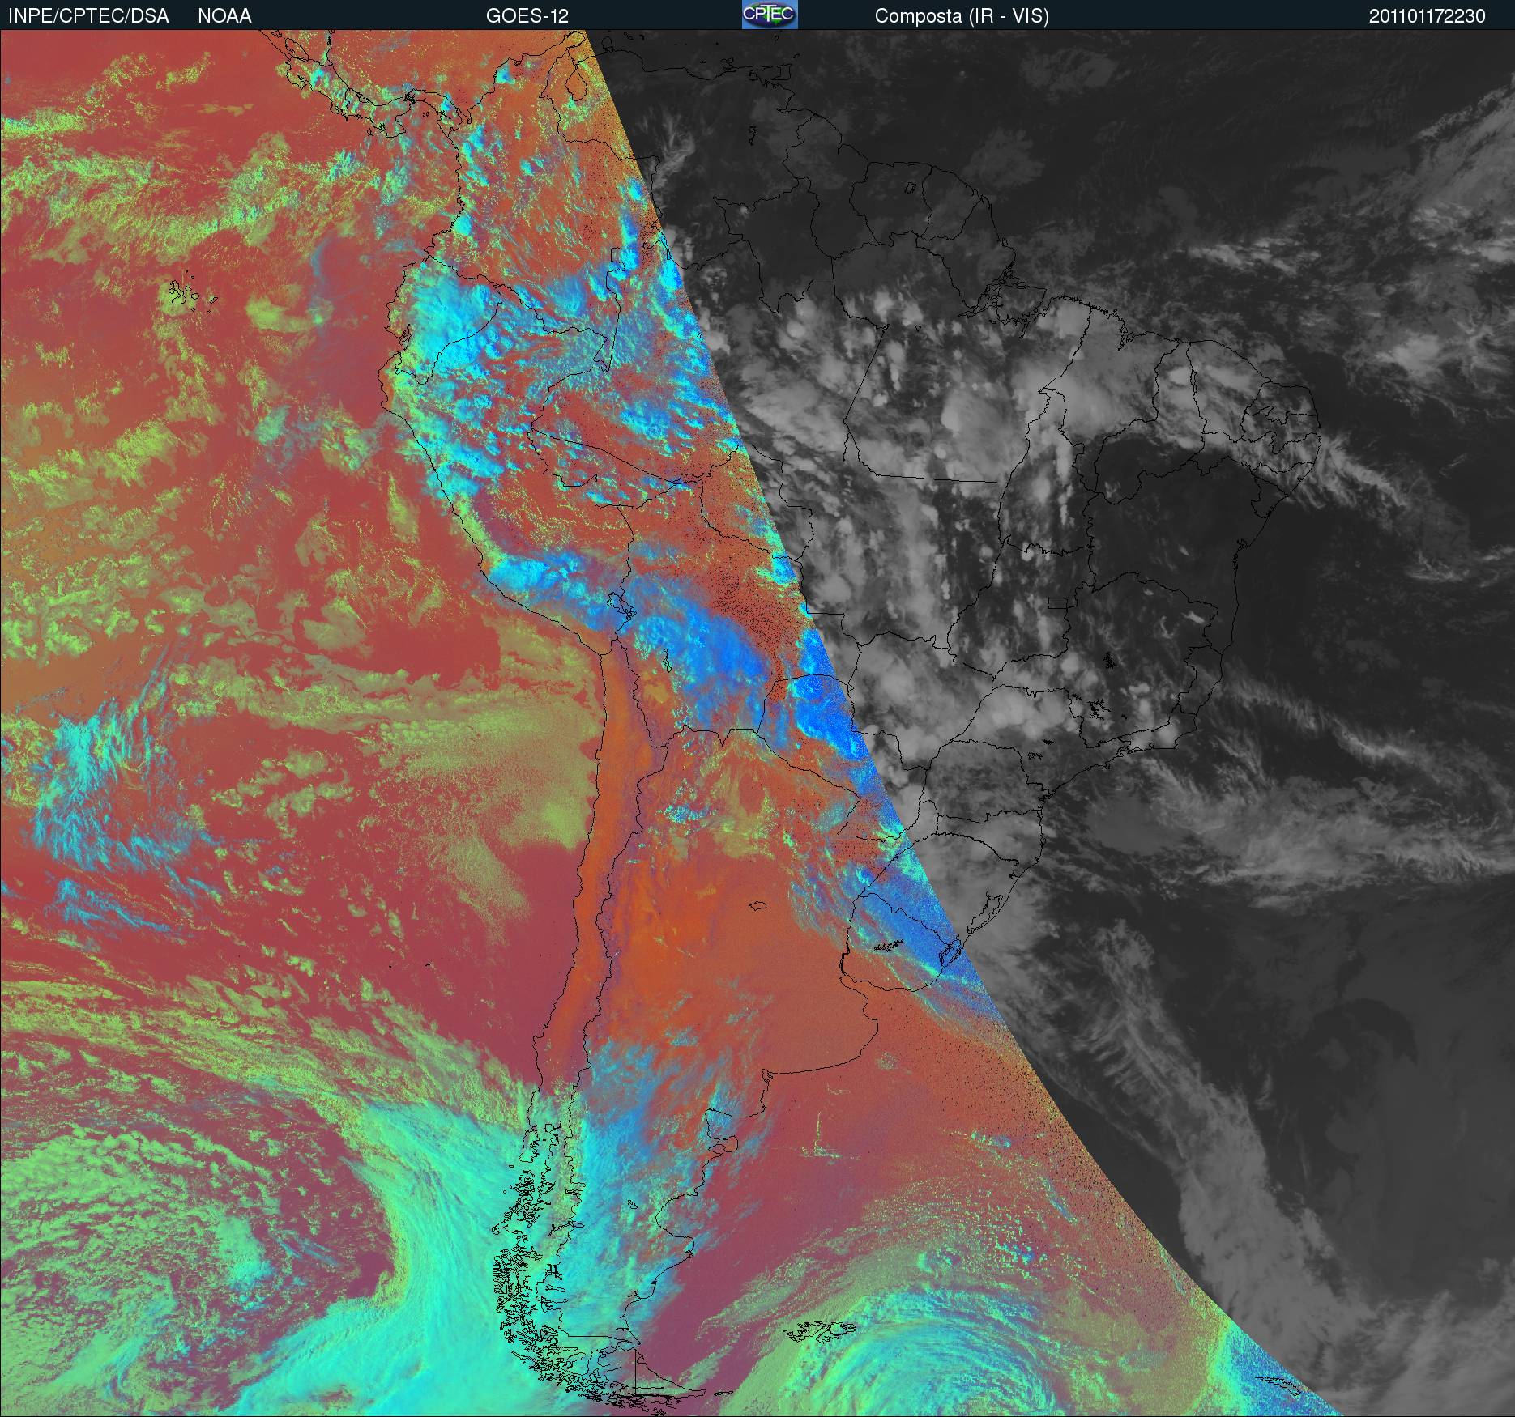The image size is (1515, 1417).
Task: Select the NOAA label in the header
Action: 224,16
